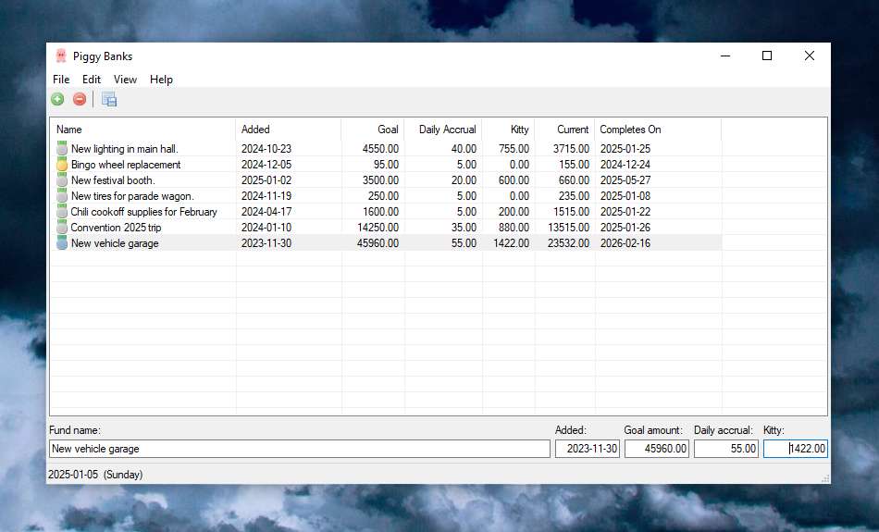The width and height of the screenshot is (879, 532).
Task: Click the red remove fund toolbar icon
Action: pos(80,99)
